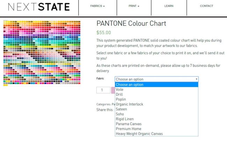Click the PANTONE Colour Chart title
Viewport: 227px width, 145px height.
tap(131, 24)
